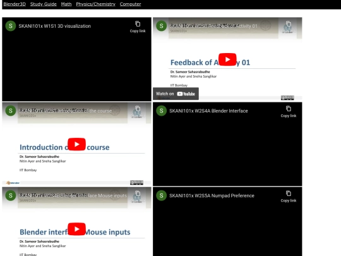Viewport: 341px width, 256px height.
Task: Copy link of W2S4A Blender Interface video
Action: click(289, 112)
